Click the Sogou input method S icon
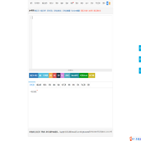The width and height of the screenshot is (141, 141). pyautogui.click(x=131, y=139)
